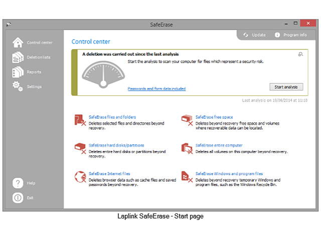Open the SafeErase Internet files link

click(x=109, y=173)
